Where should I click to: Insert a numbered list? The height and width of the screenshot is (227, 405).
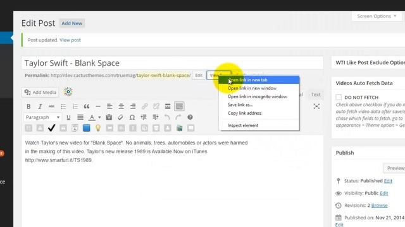75,107
